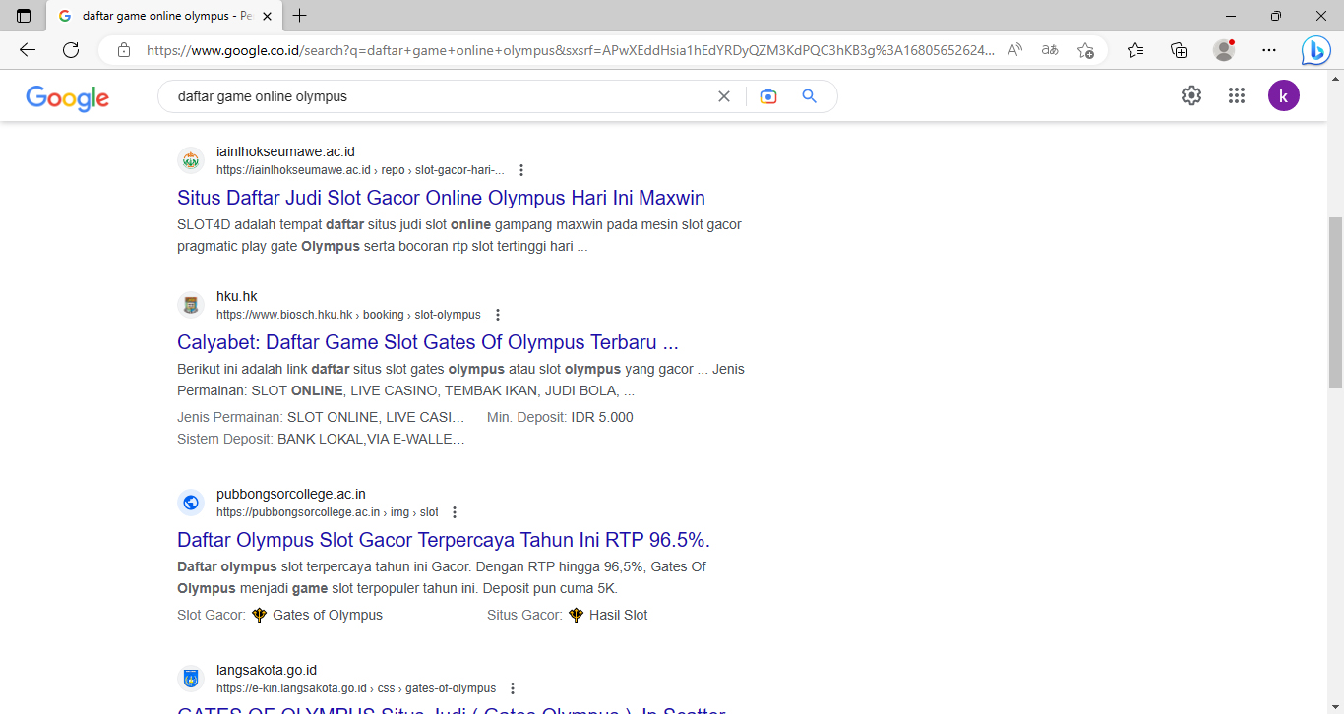Add this page to favorites
1344x714 pixels.
1085,50
